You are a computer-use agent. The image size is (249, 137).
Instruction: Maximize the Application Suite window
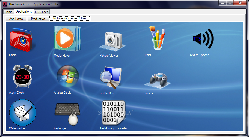click(x=230, y=3)
